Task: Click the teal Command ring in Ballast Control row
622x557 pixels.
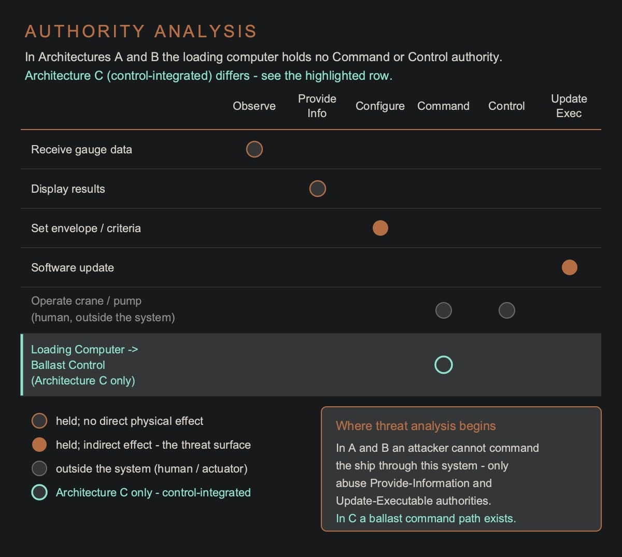Action: [443, 365]
